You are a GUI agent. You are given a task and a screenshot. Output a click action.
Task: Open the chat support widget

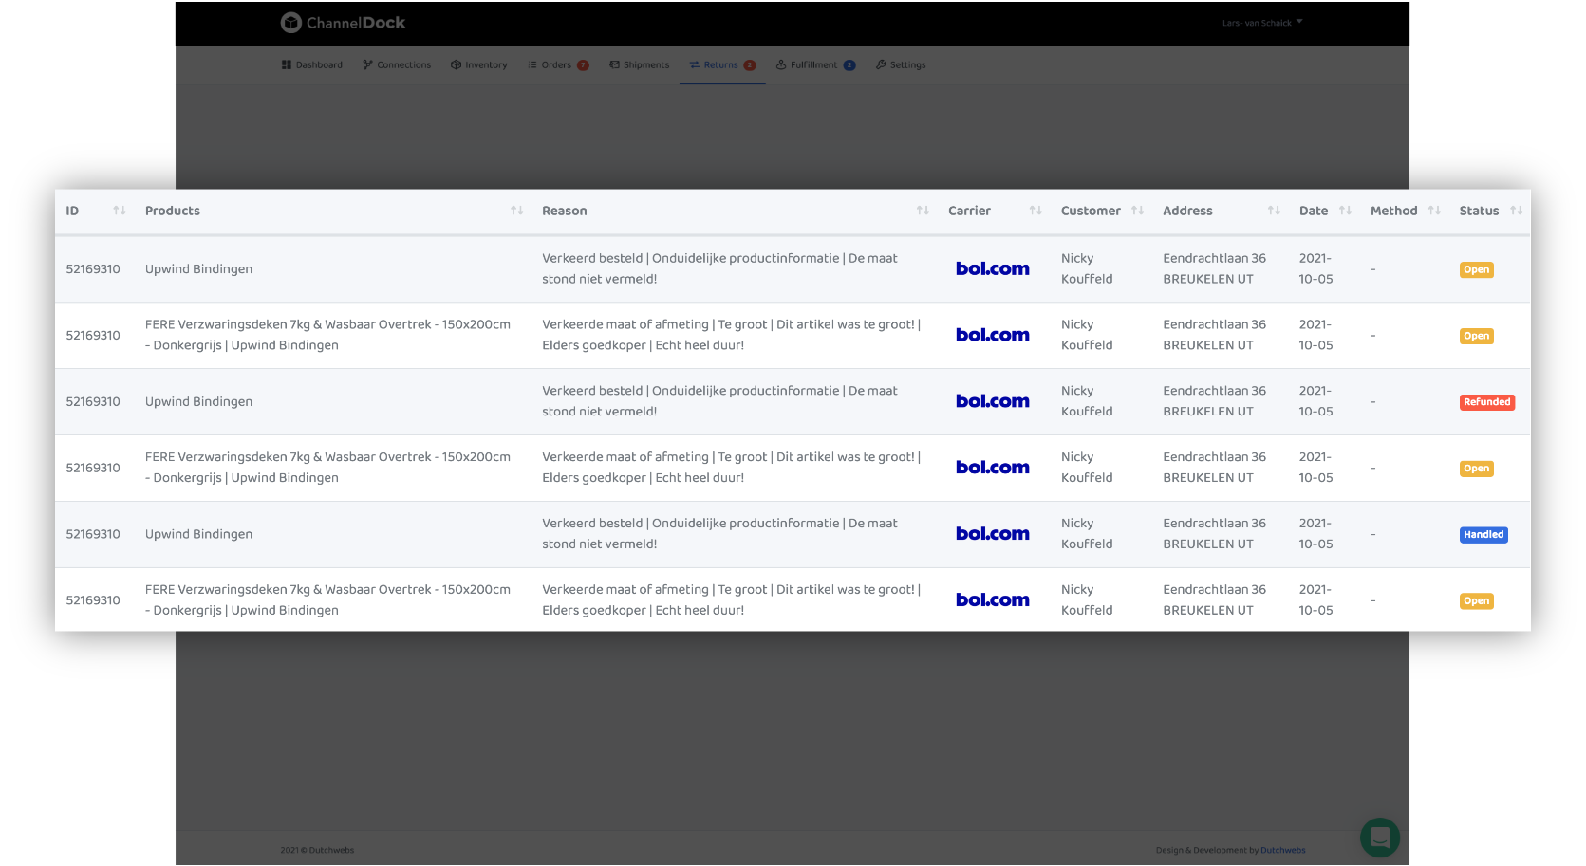click(1380, 838)
